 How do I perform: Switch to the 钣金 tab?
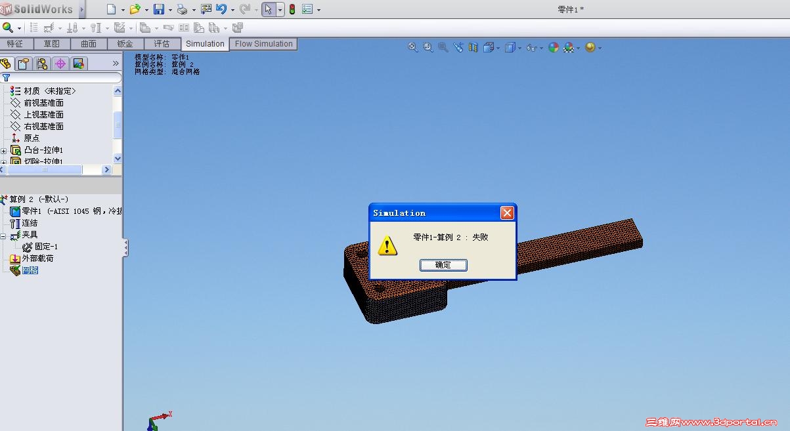coord(125,44)
